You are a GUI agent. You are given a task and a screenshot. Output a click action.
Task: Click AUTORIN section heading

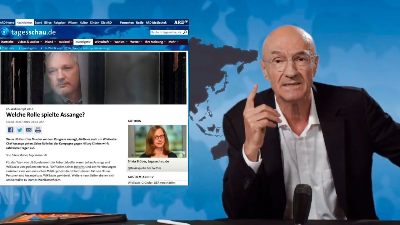[x=135, y=121]
